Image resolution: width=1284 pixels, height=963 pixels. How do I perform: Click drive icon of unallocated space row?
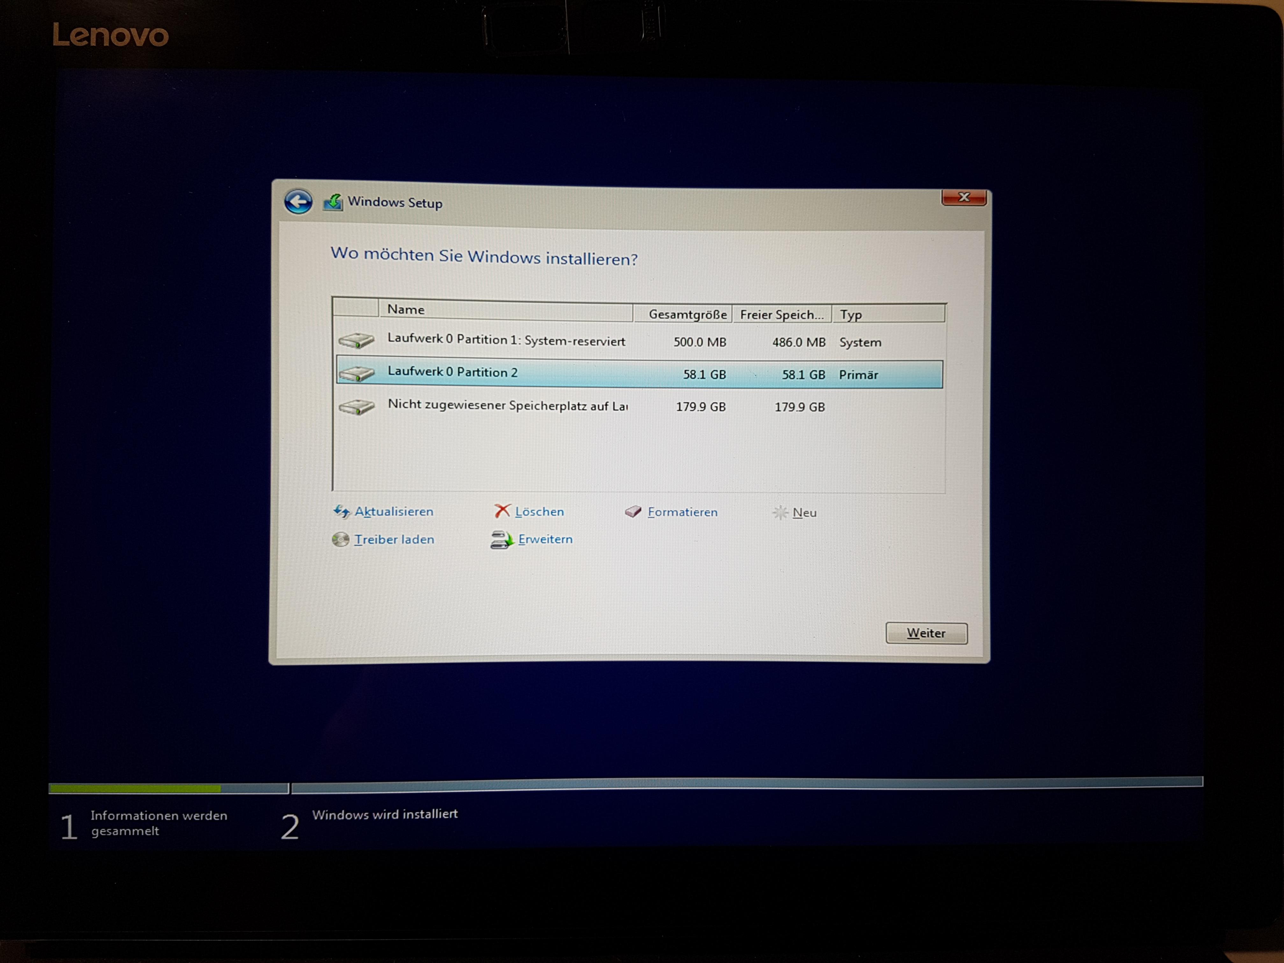(356, 407)
